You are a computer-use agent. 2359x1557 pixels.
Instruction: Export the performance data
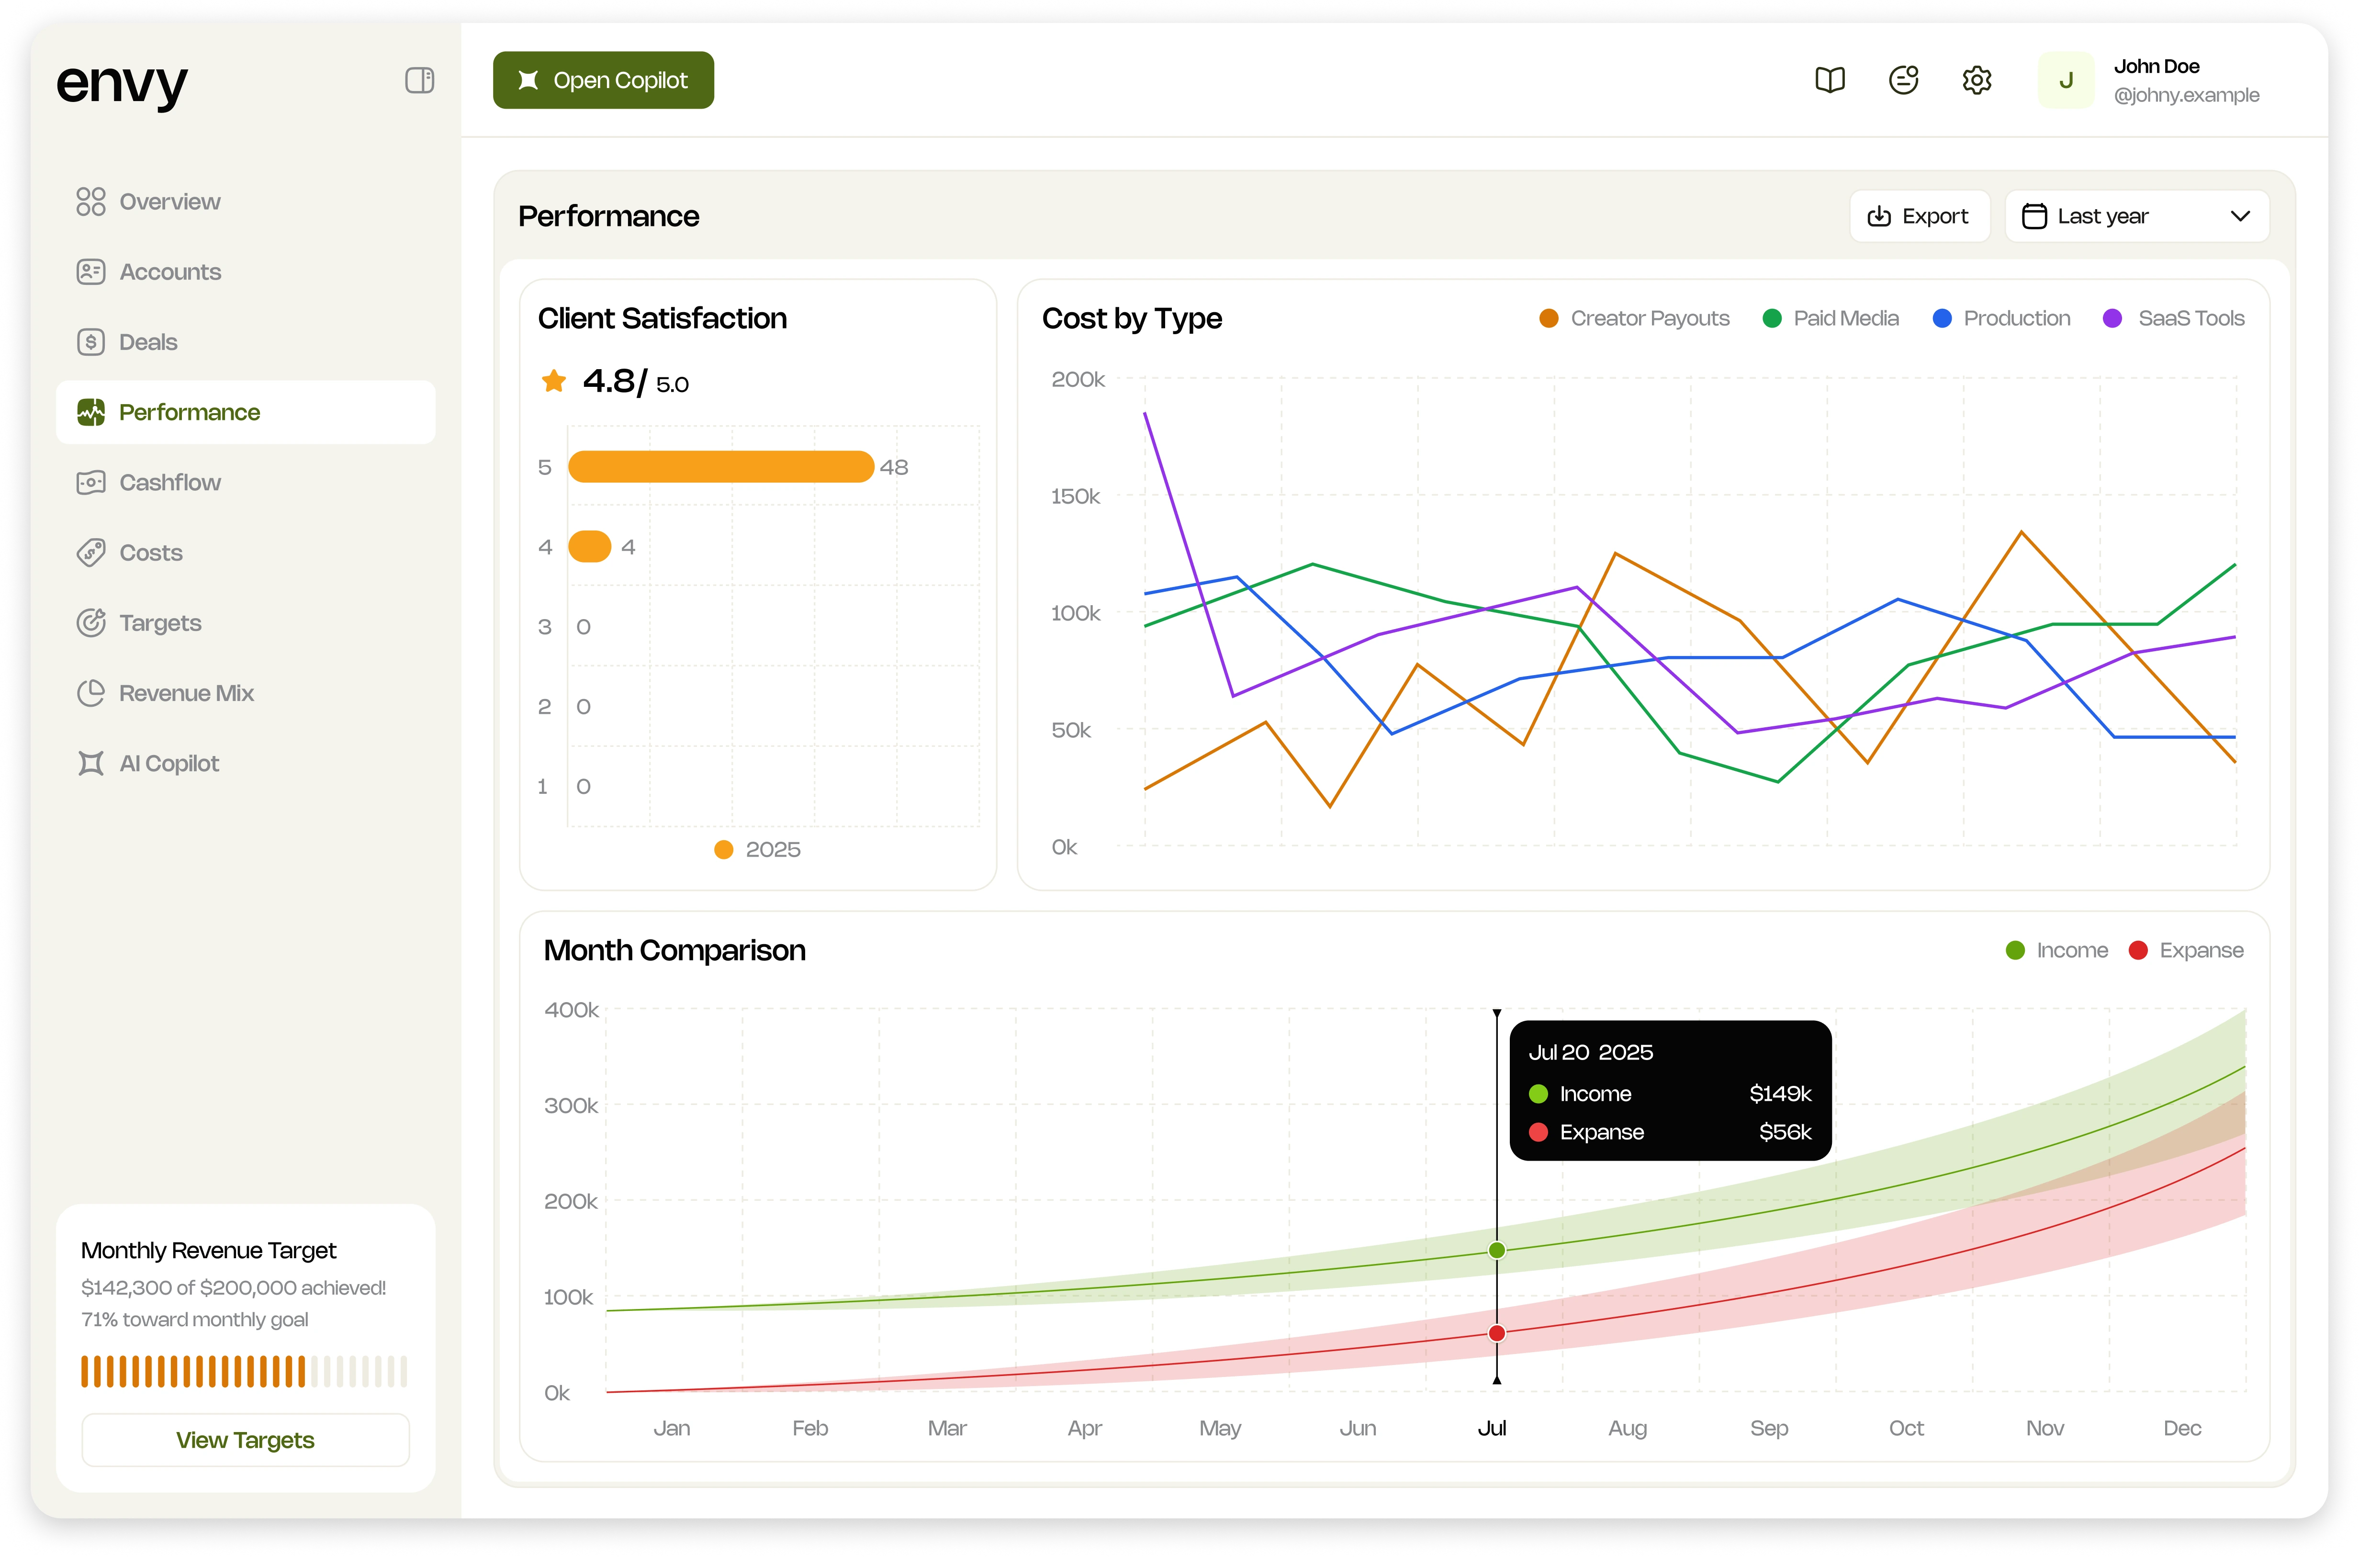(1919, 216)
